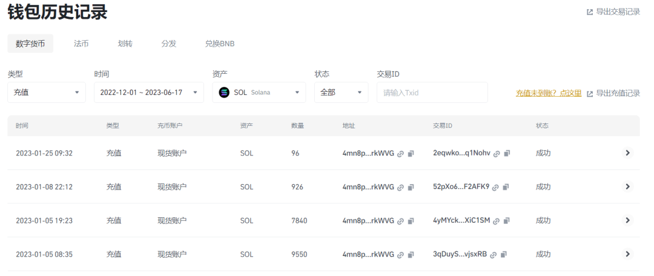Click the 充币账户 column header
This screenshot has width=654, height=276.
[170, 125]
